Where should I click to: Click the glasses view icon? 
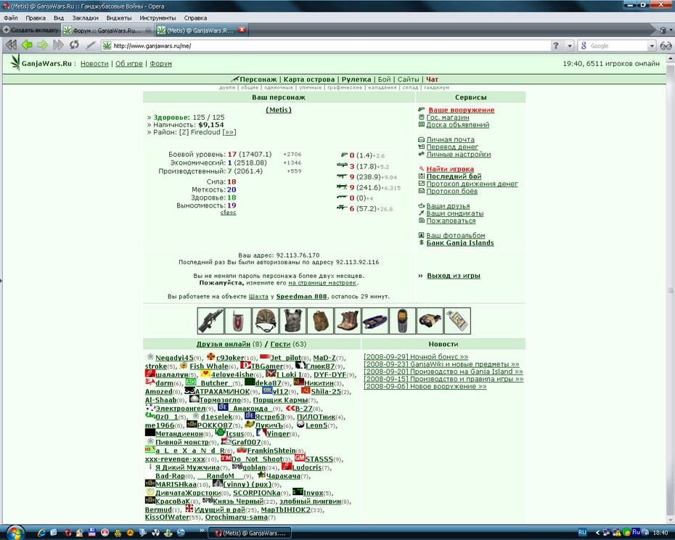click(666, 46)
